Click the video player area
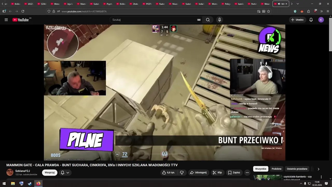The image size is (332, 187). pyautogui.click(x=164, y=92)
